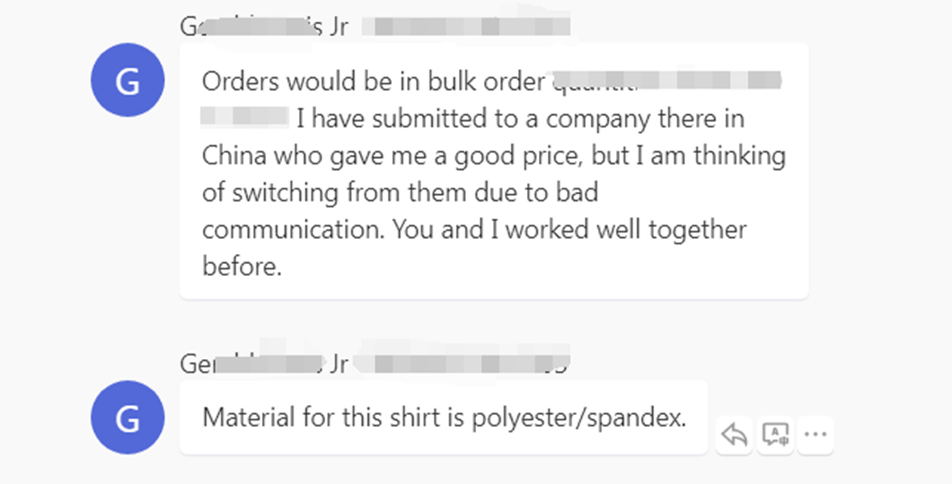The width and height of the screenshot is (952, 484).
Task: Open the sender avatar beside the material message
Action: (128, 418)
